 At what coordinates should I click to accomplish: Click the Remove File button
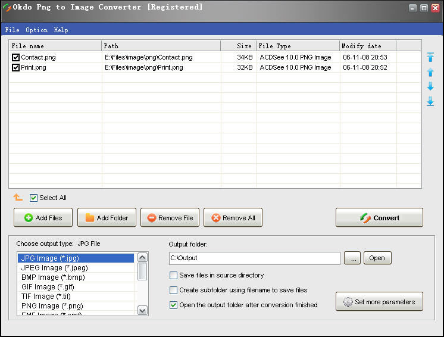pos(170,217)
